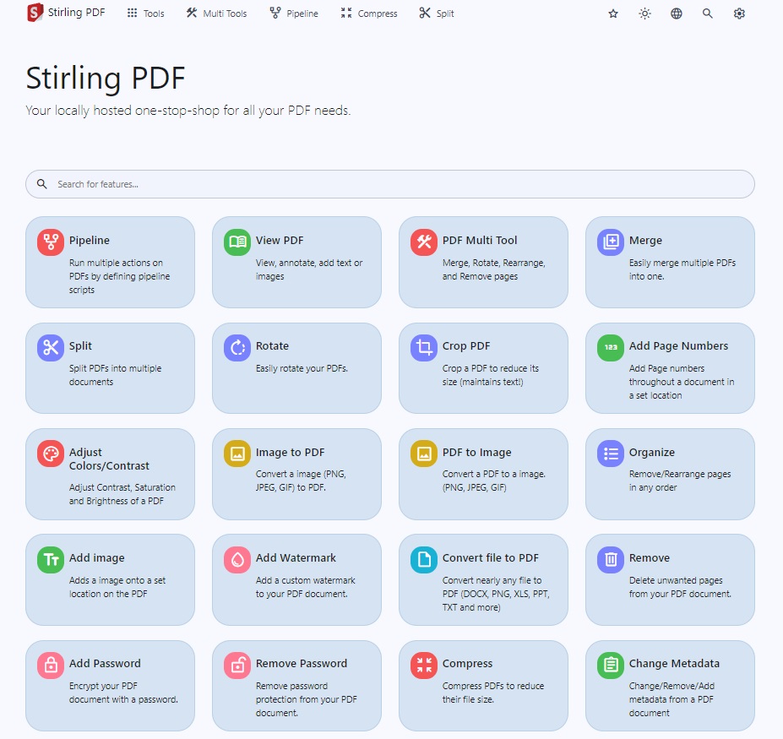Open the Compress tool icon
783x739 pixels.
422,665
